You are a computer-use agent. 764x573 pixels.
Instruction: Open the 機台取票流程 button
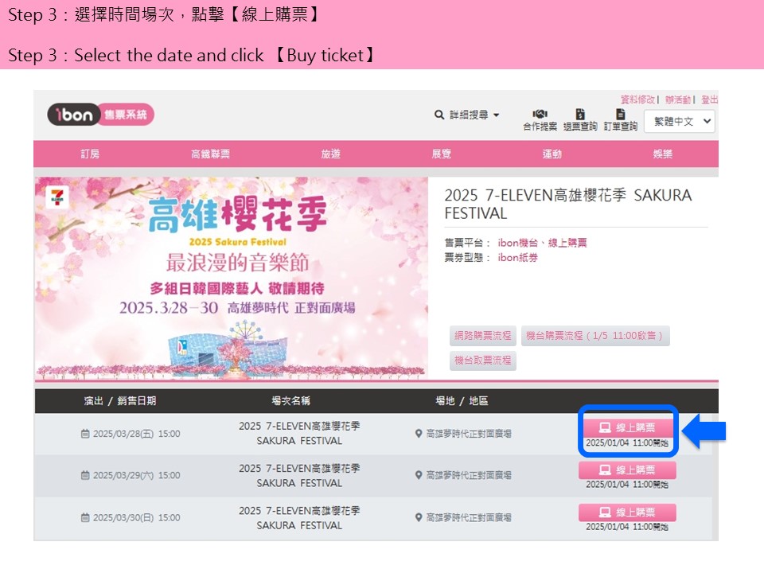[x=483, y=361]
